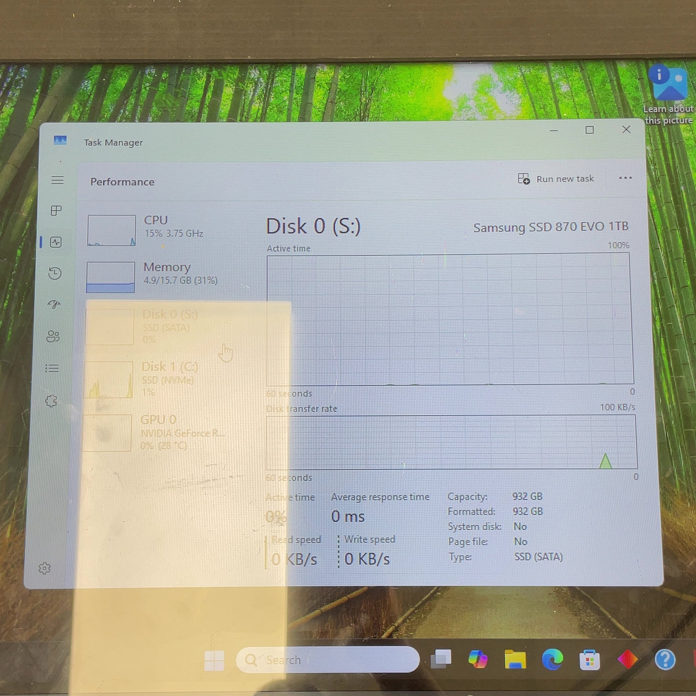The width and height of the screenshot is (696, 696).
Task: Click the Write speed 0 KB/s value
Action: (367, 559)
